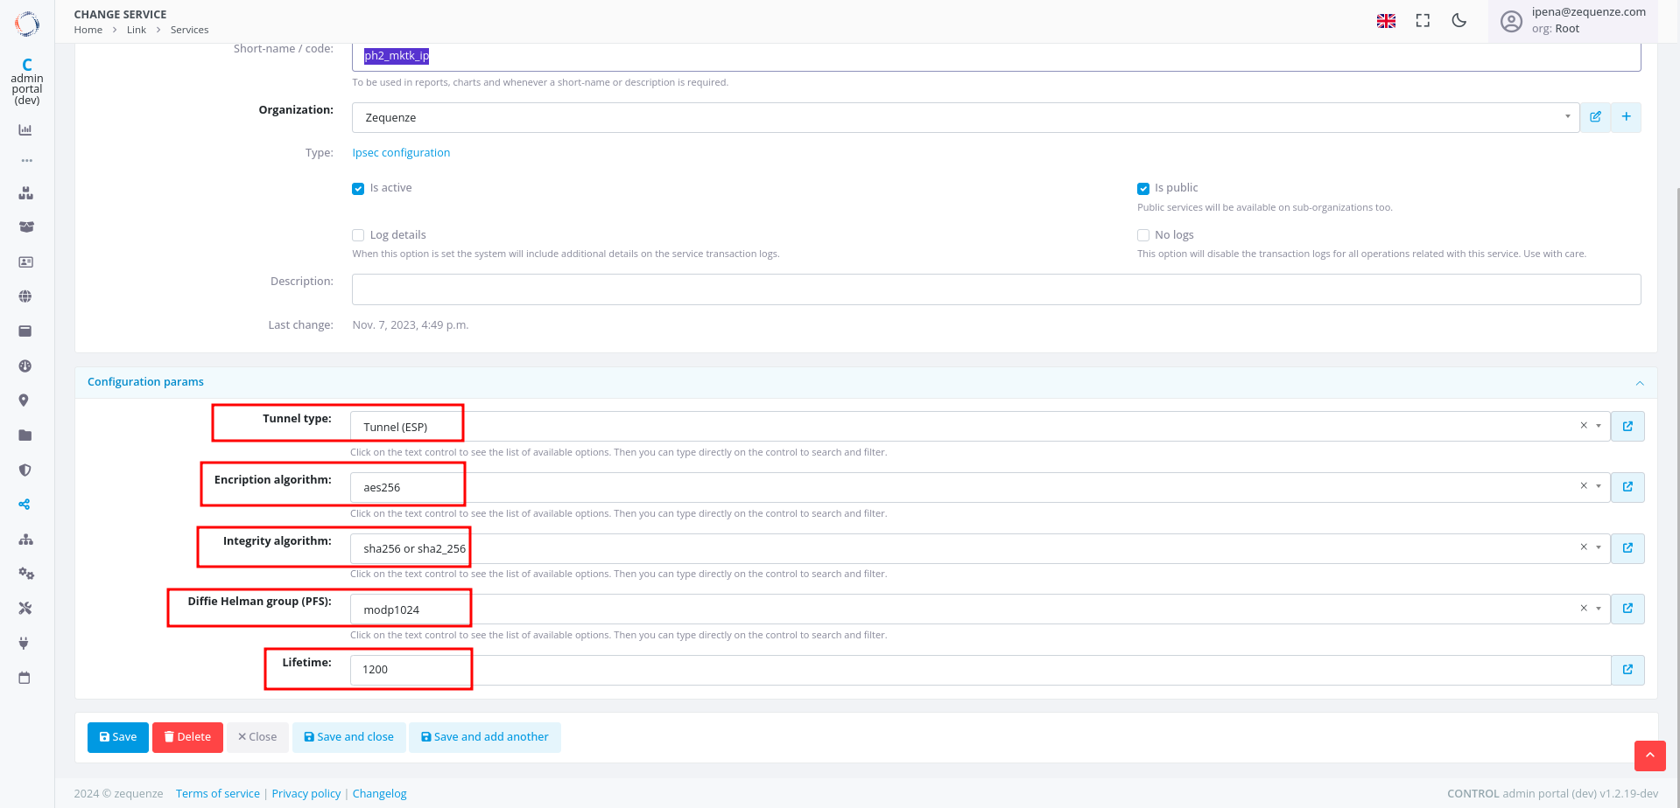
Task: Click plus icon to add organization
Action: tap(1626, 117)
